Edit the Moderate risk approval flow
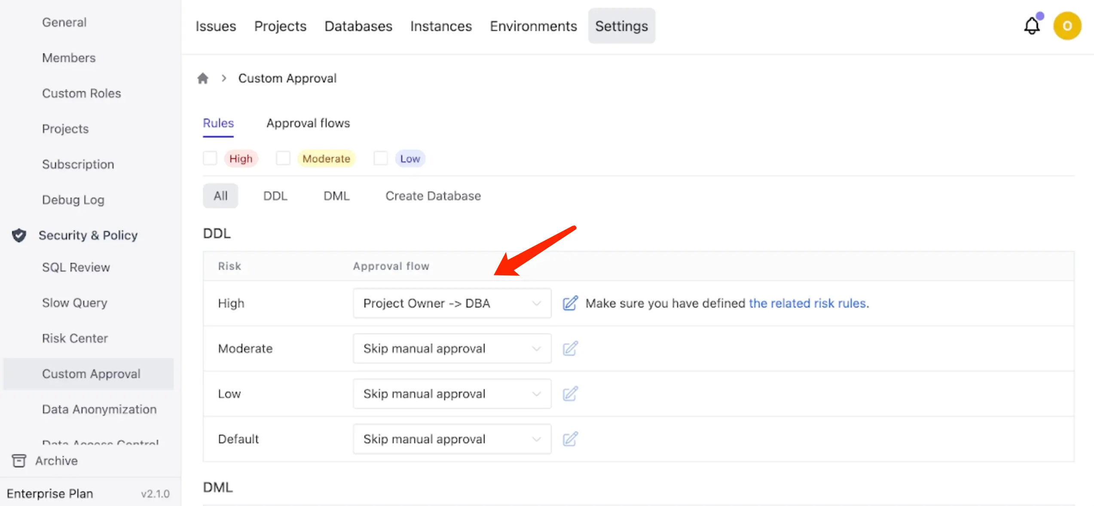Viewport: 1094px width, 506px height. pyautogui.click(x=570, y=348)
